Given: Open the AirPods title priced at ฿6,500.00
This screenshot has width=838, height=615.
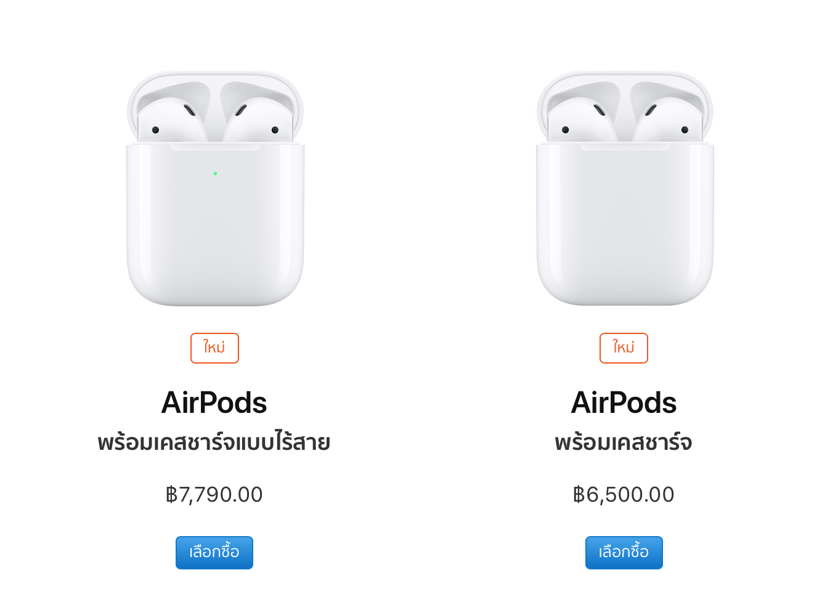Looking at the screenshot, I should point(624,403).
